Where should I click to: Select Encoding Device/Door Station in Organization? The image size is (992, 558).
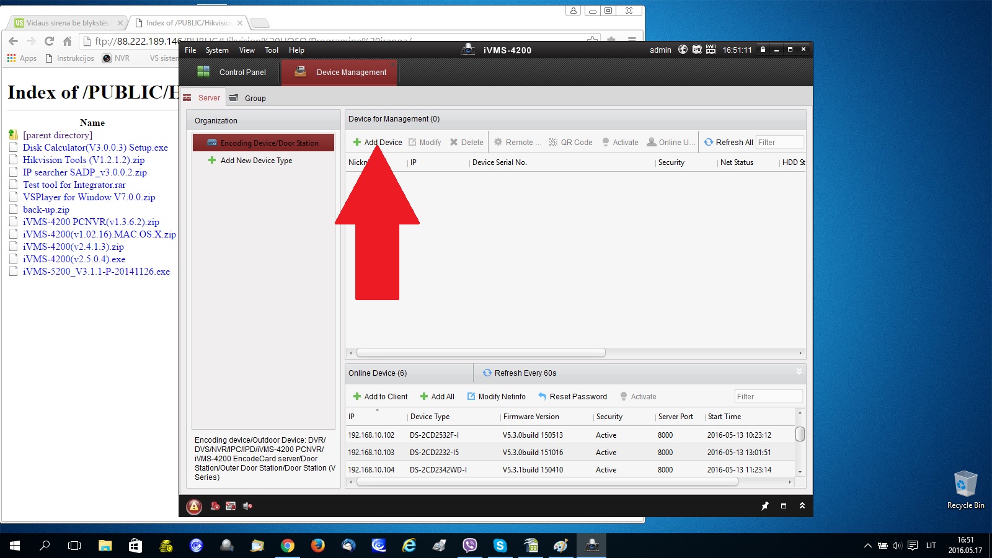263,143
